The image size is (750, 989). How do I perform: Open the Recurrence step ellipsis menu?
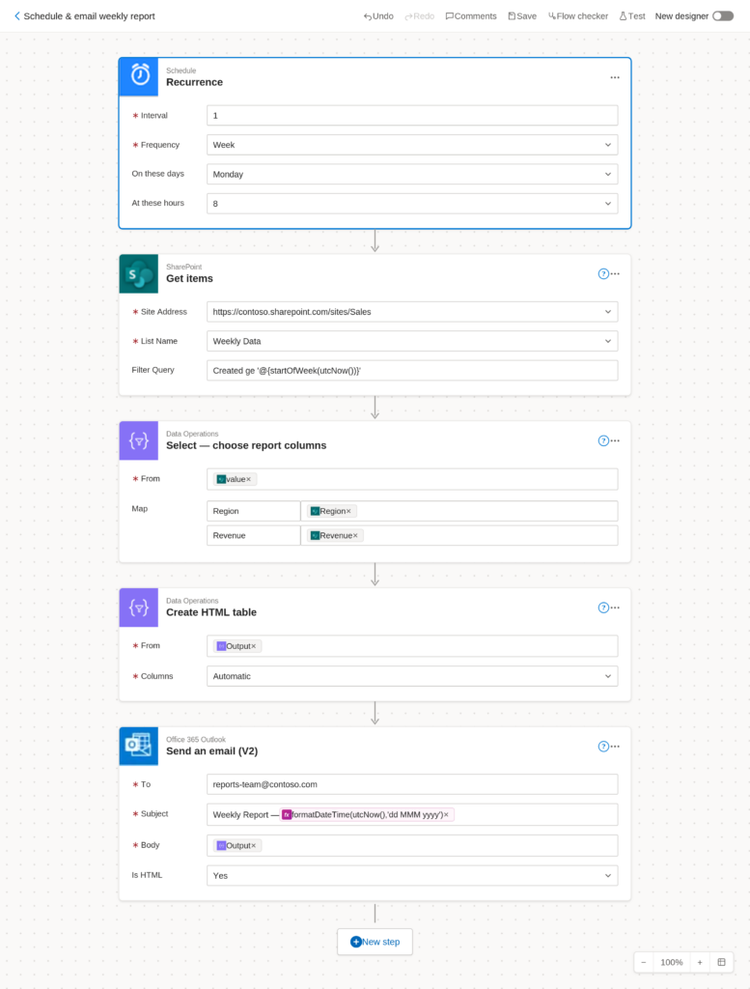point(615,77)
